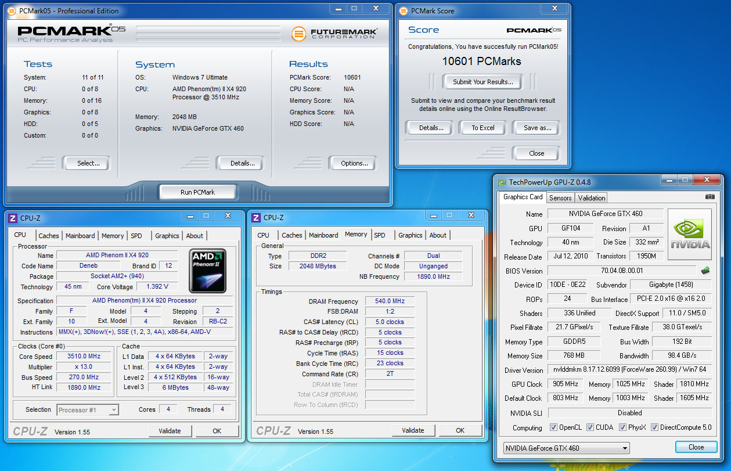Toggle the DirectCompute 5.0 checkbox

coord(654,427)
